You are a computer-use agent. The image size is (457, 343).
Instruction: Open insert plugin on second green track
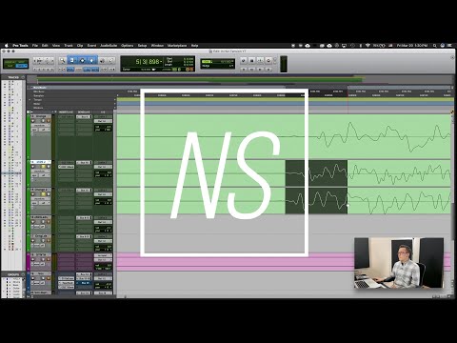coord(66,167)
